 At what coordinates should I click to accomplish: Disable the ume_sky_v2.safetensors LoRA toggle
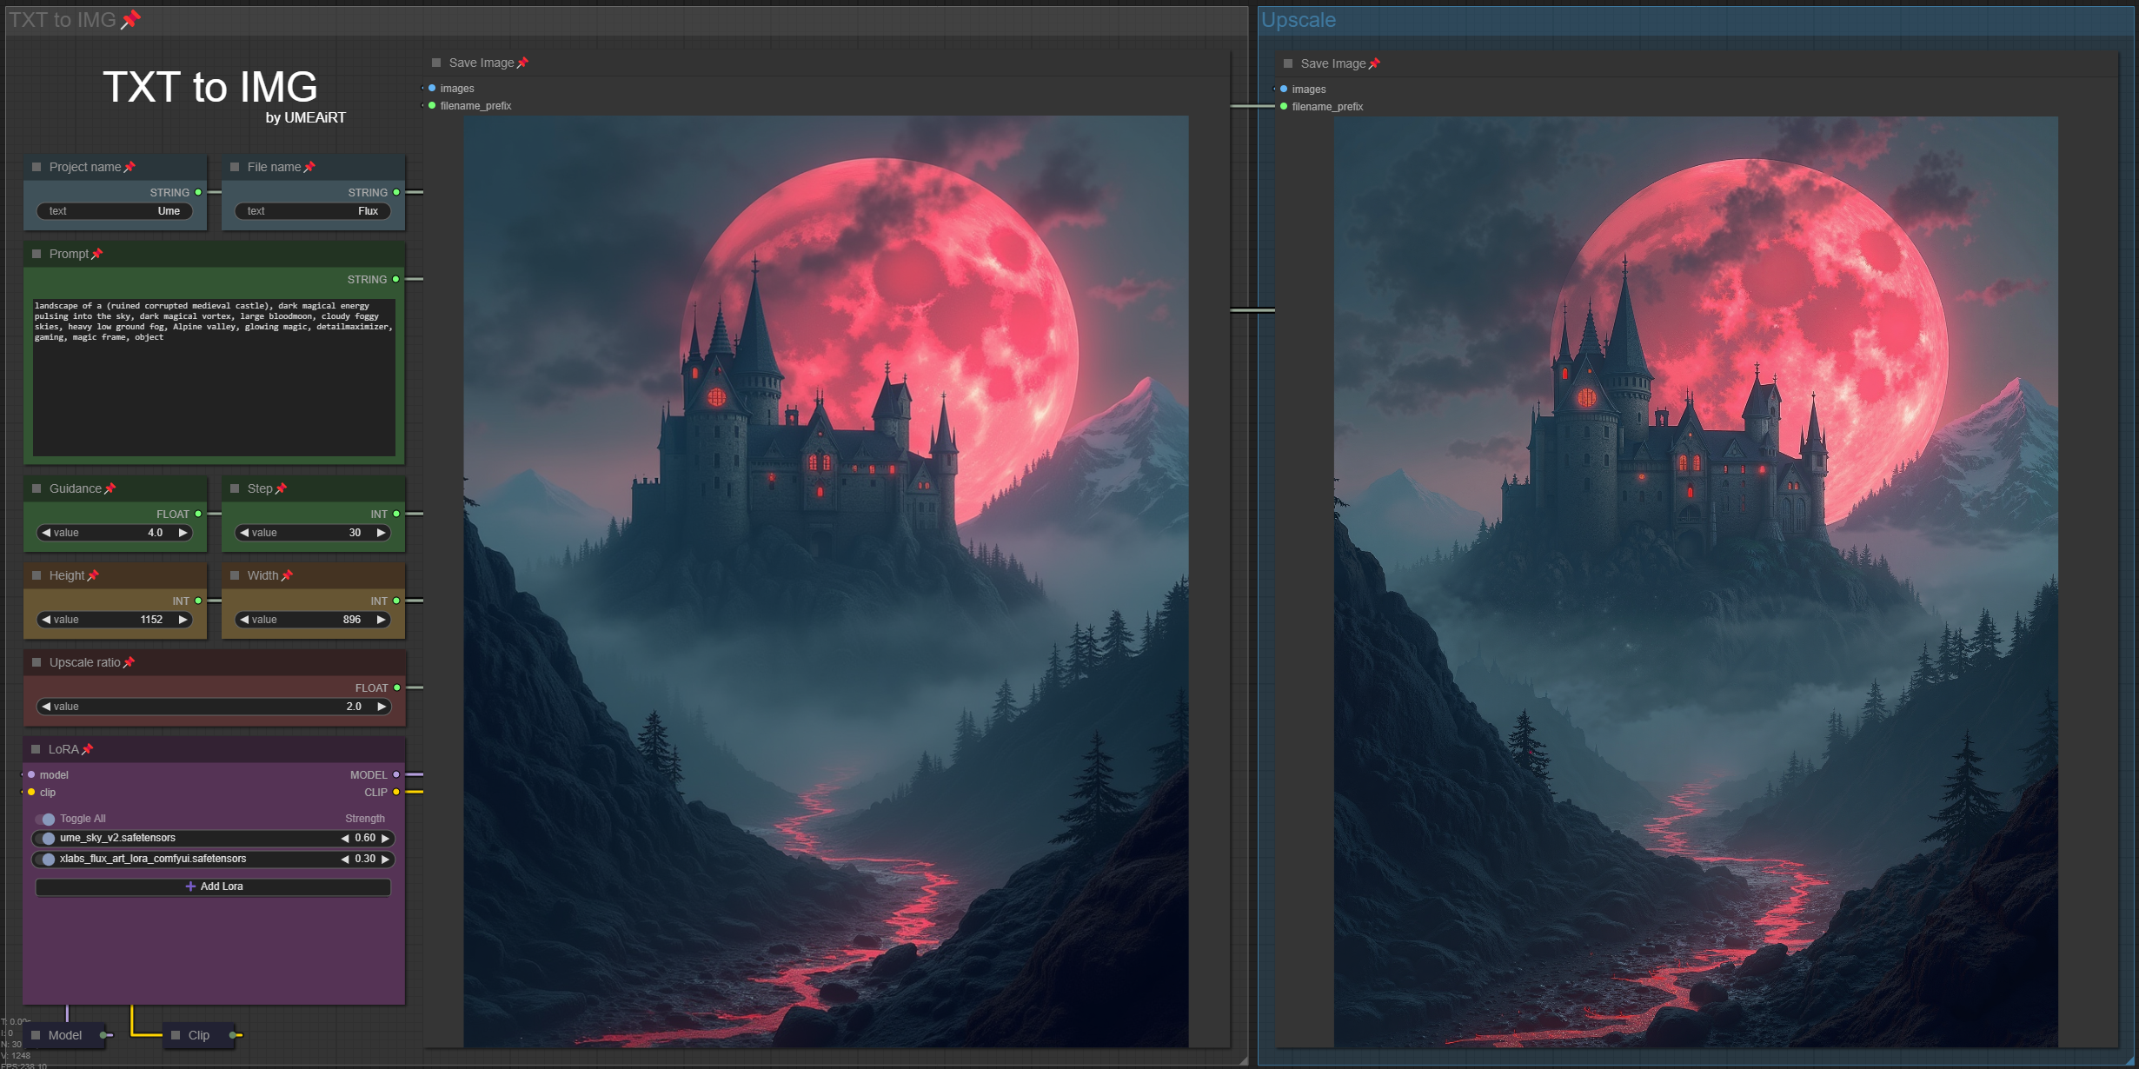tap(48, 839)
